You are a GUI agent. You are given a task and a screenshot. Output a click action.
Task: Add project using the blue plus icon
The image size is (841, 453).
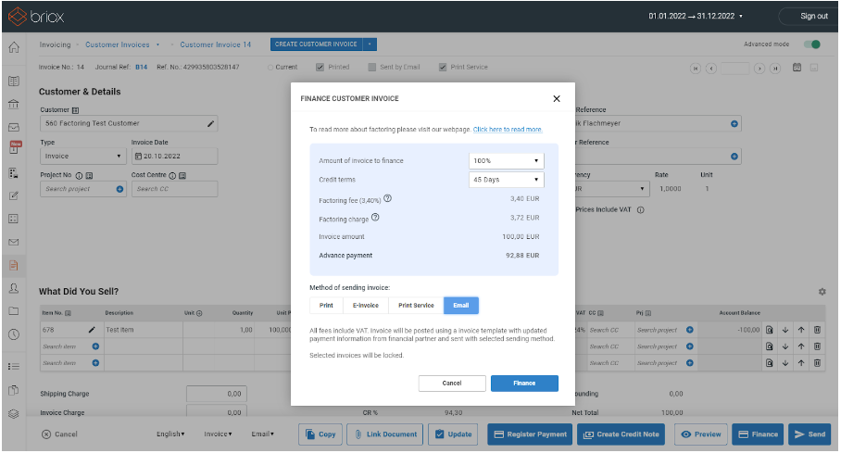tap(119, 189)
